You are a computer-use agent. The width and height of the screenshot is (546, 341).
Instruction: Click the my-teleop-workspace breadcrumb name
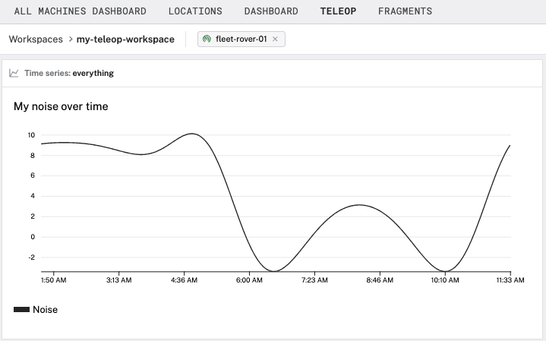point(125,39)
